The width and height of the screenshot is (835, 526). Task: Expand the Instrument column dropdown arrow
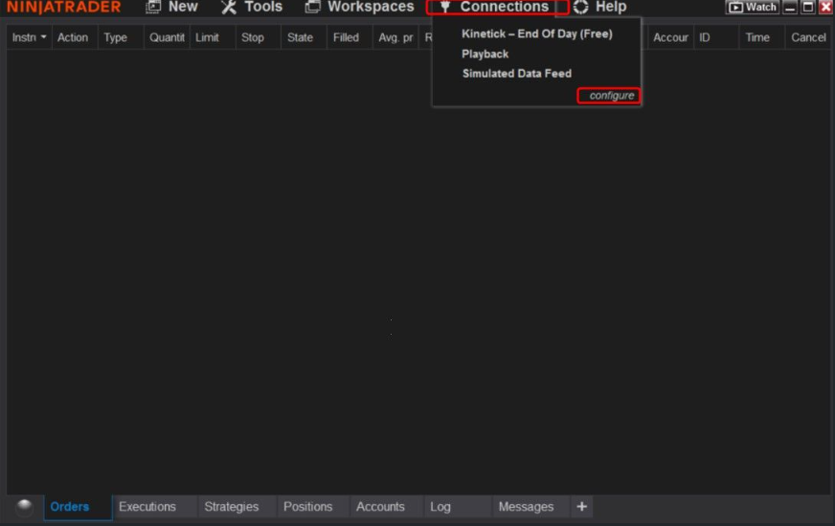pos(44,37)
